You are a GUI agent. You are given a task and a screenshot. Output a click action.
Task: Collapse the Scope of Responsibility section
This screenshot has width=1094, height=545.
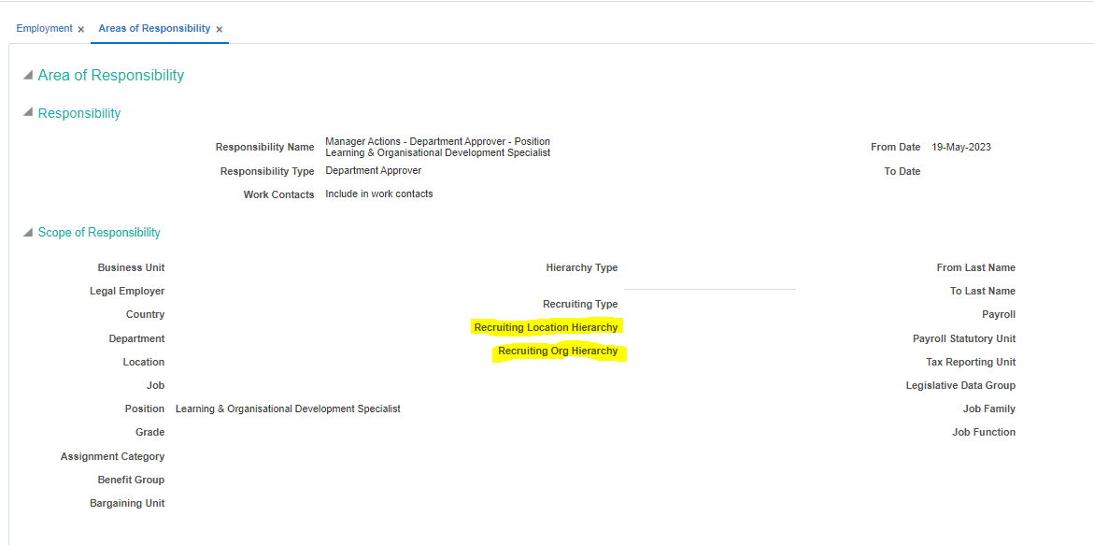coord(29,232)
